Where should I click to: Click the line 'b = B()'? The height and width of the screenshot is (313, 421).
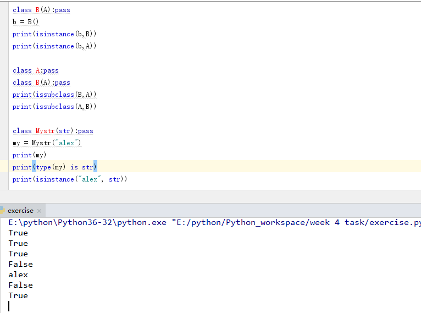point(25,22)
